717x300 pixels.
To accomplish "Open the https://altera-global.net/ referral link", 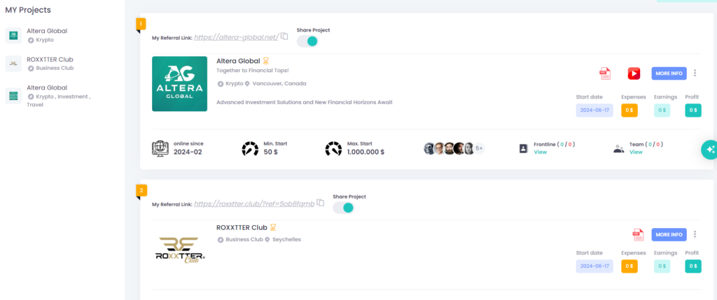I will (236, 38).
